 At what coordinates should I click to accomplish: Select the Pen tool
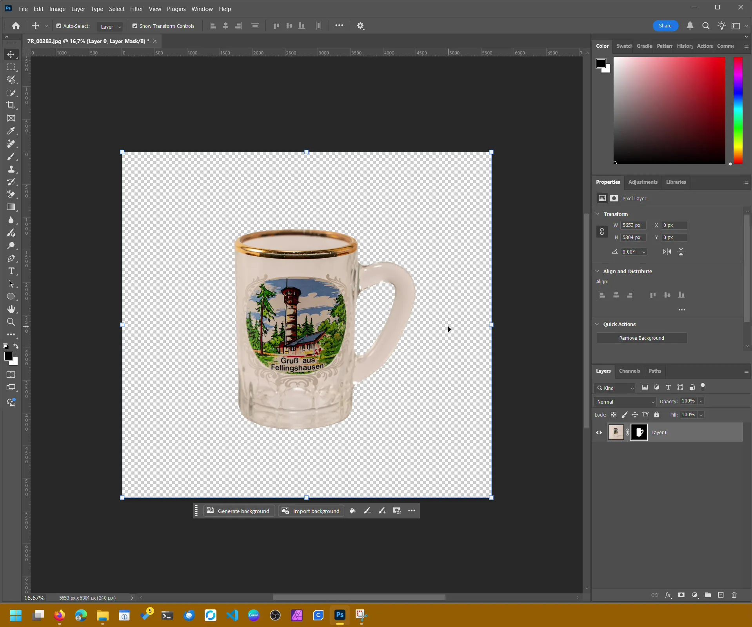point(11,259)
